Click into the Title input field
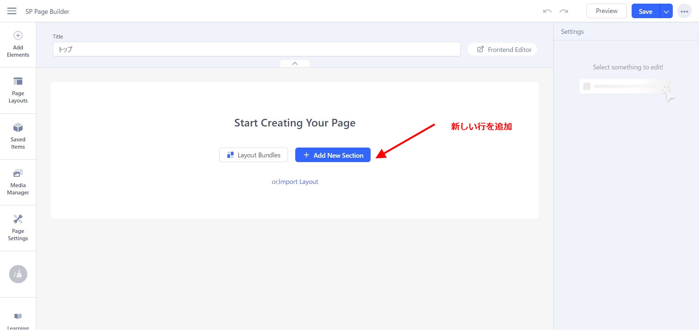The image size is (699, 330). pyautogui.click(x=256, y=49)
